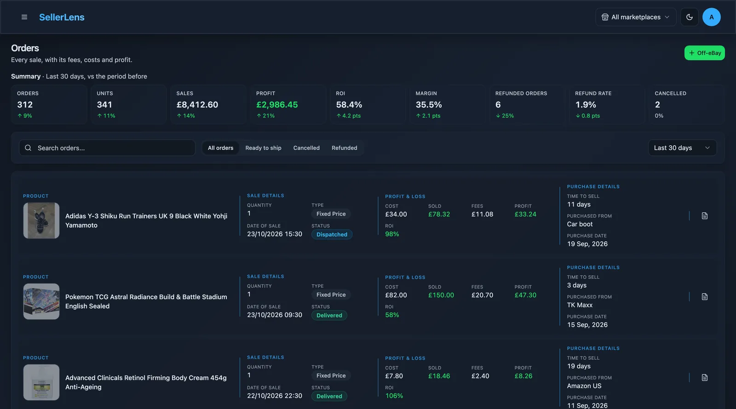Click the Dispatched status badge

pos(332,234)
